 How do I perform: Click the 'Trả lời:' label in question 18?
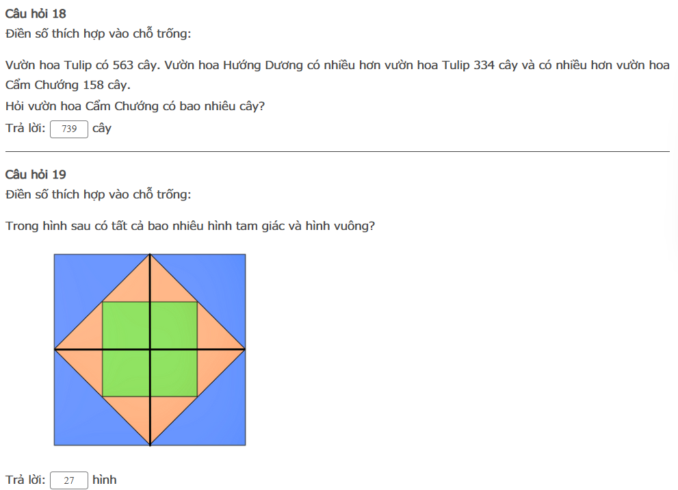pyautogui.click(x=25, y=129)
